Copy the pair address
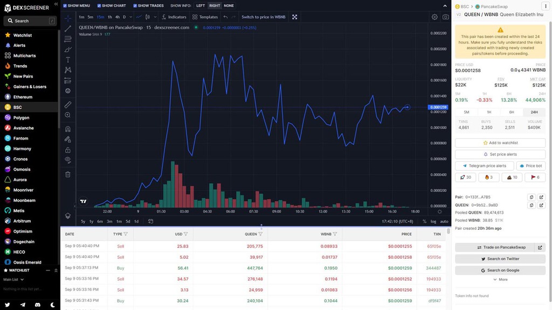The height and width of the screenshot is (310, 552). (532, 197)
